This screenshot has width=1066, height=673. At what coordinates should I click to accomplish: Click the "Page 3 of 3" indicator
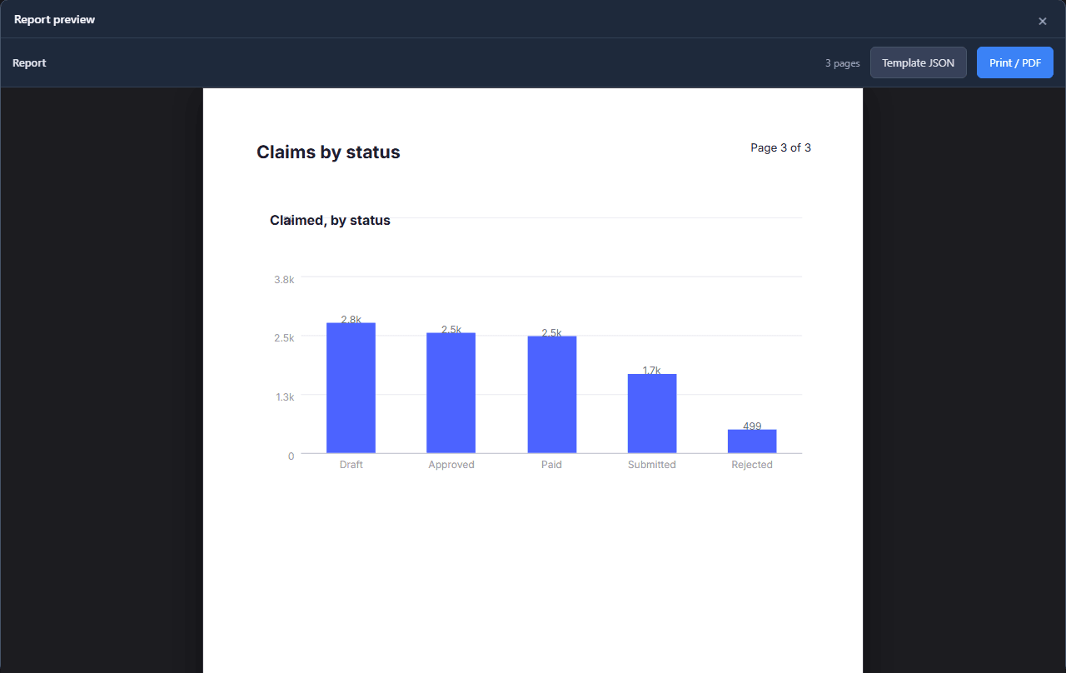pos(780,147)
